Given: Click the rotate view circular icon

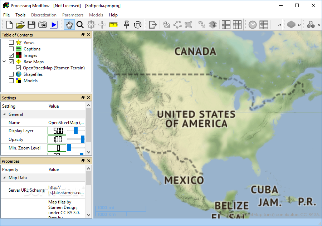Looking at the screenshot, I should point(138,25).
